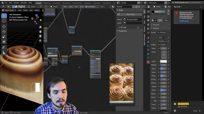This screenshot has height=114, width=204.
Task: Click Reset Node refresh icon
Action: pyautogui.click(x=119, y=15)
